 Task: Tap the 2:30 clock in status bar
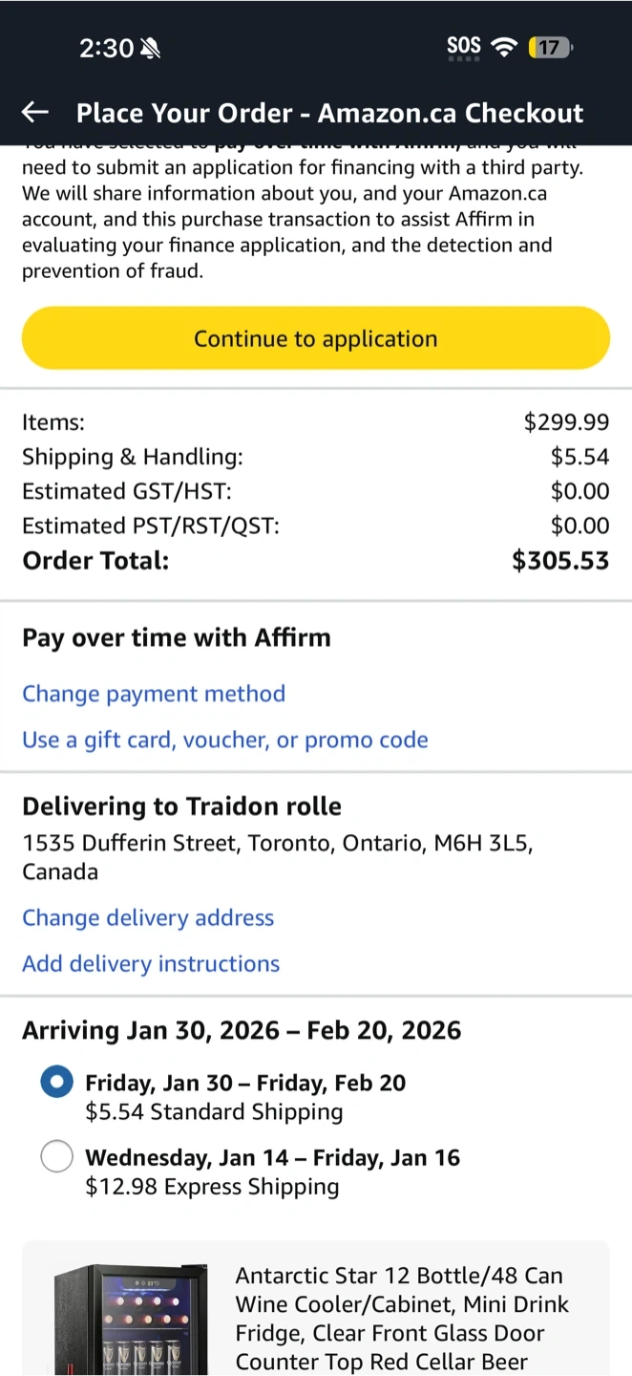tap(105, 48)
